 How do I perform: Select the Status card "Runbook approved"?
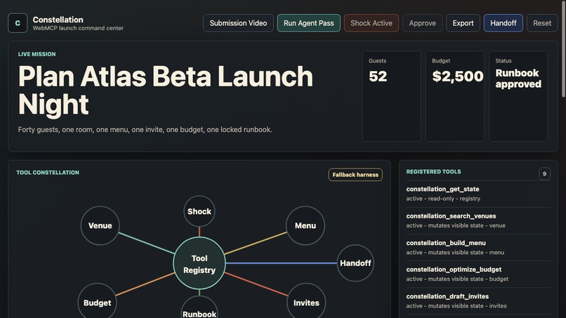(x=518, y=96)
